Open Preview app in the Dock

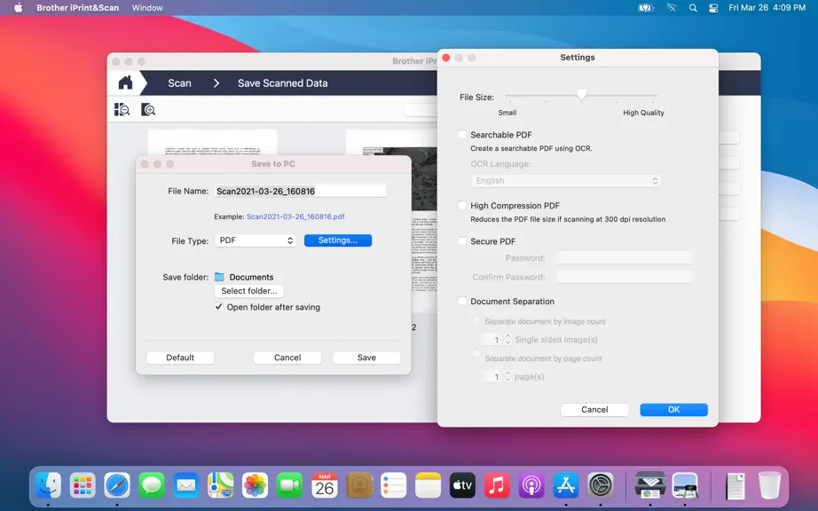tap(685, 485)
